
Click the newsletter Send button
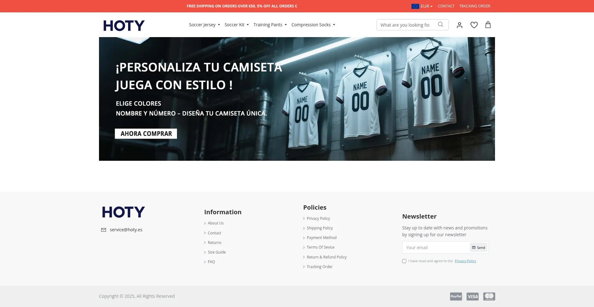click(479, 247)
